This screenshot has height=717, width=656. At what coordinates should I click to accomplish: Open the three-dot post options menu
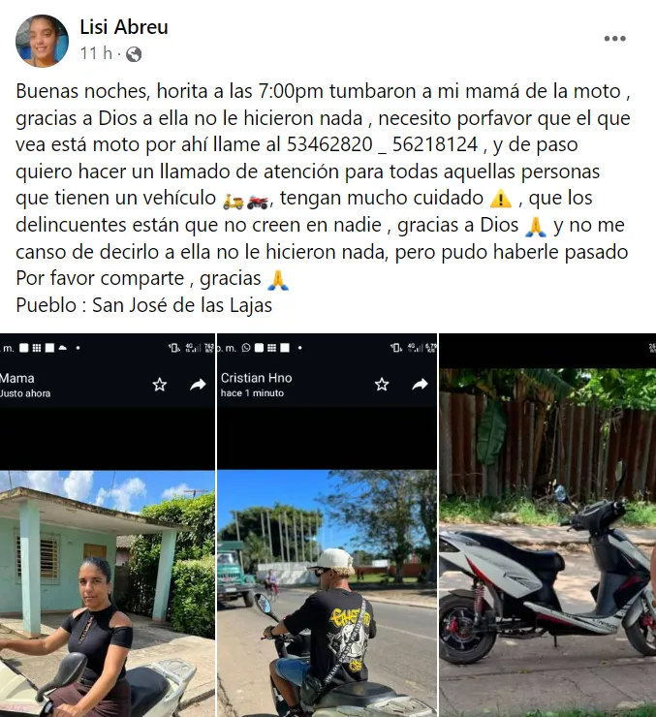[615, 39]
